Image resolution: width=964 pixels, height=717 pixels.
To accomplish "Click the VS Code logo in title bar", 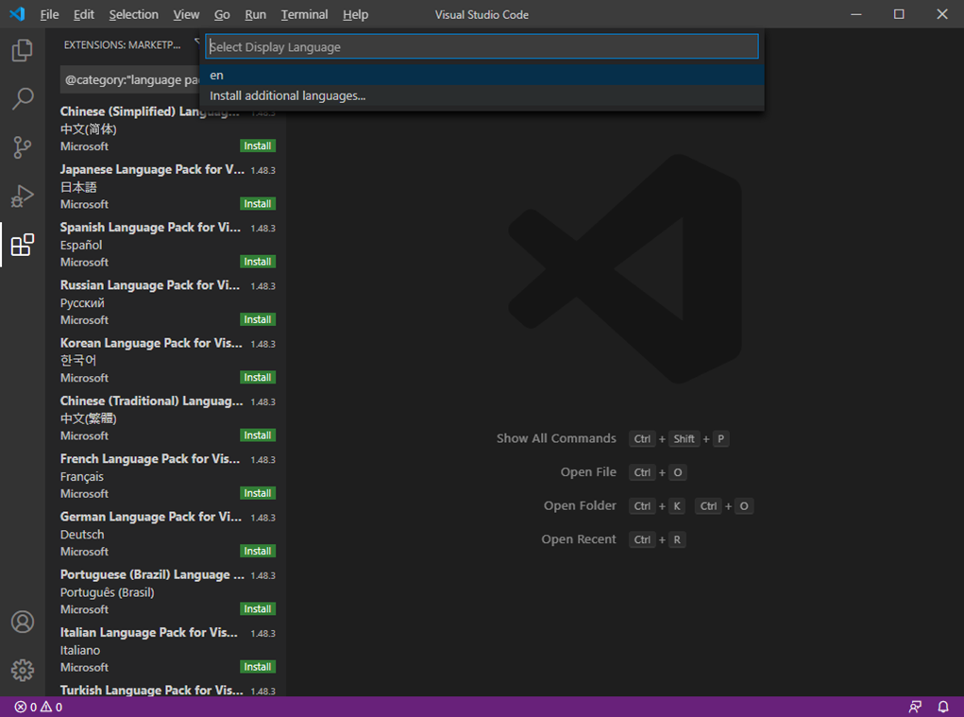I will point(17,14).
